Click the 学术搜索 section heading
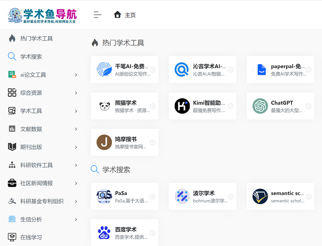Image resolution: width=322 pixels, height=246 pixels. tap(116, 170)
